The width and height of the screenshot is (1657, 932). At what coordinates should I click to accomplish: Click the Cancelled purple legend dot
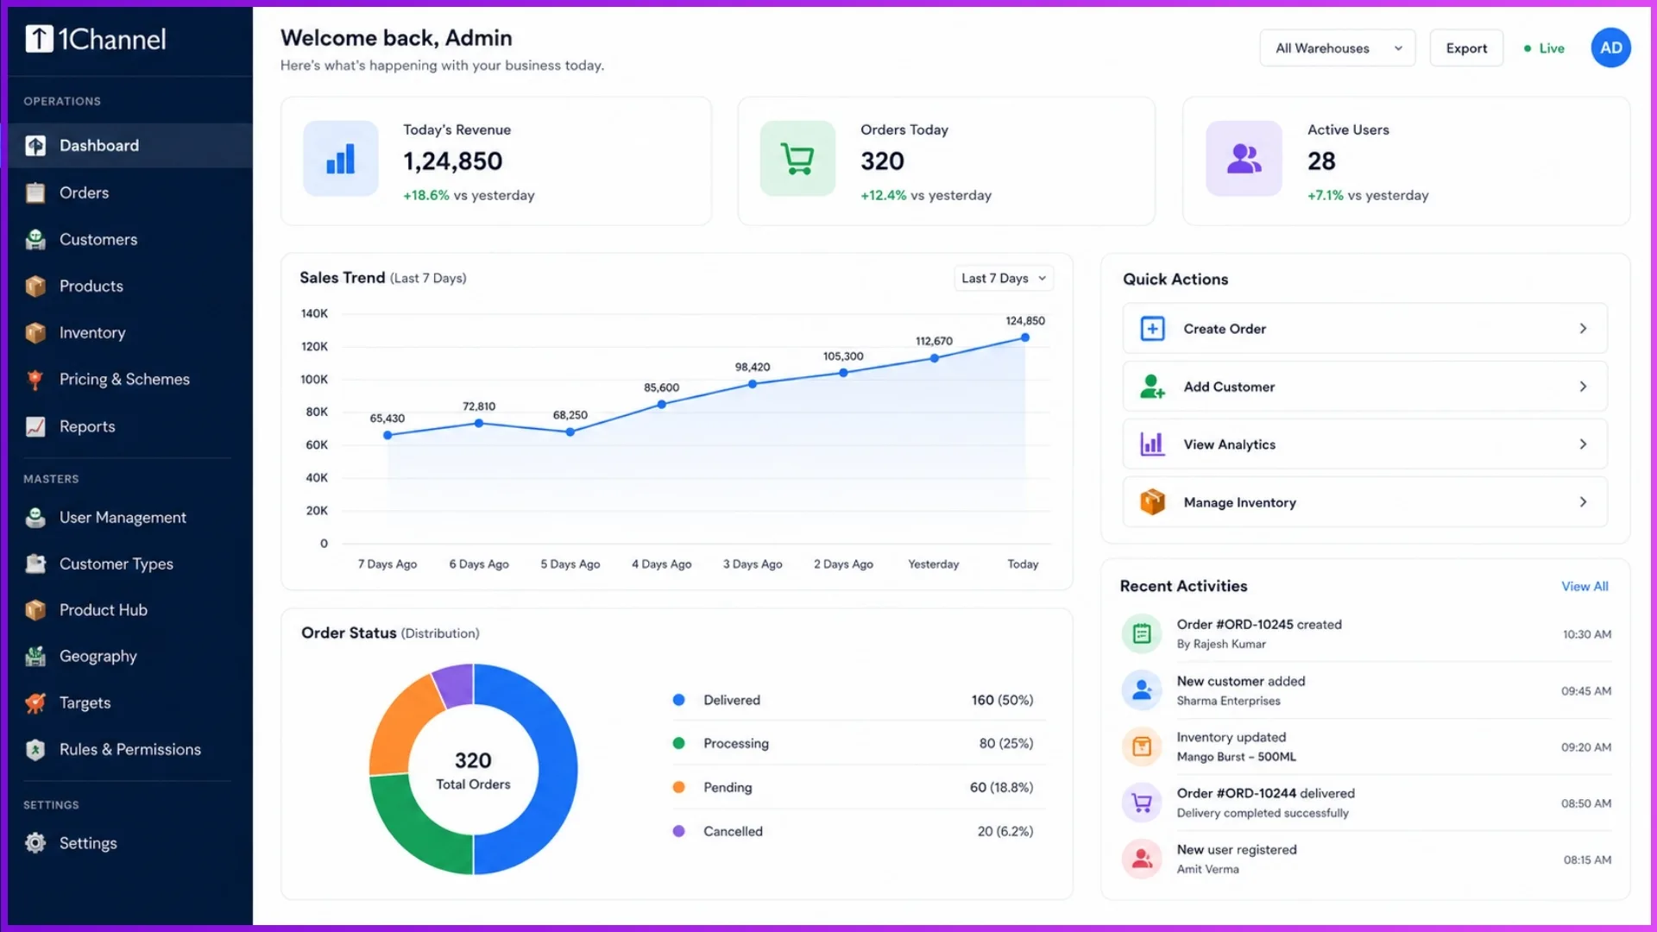(x=679, y=831)
